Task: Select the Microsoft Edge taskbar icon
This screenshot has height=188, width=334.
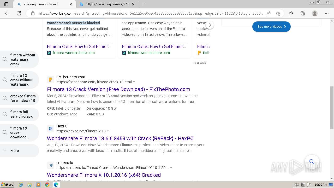Action: coord(56,185)
